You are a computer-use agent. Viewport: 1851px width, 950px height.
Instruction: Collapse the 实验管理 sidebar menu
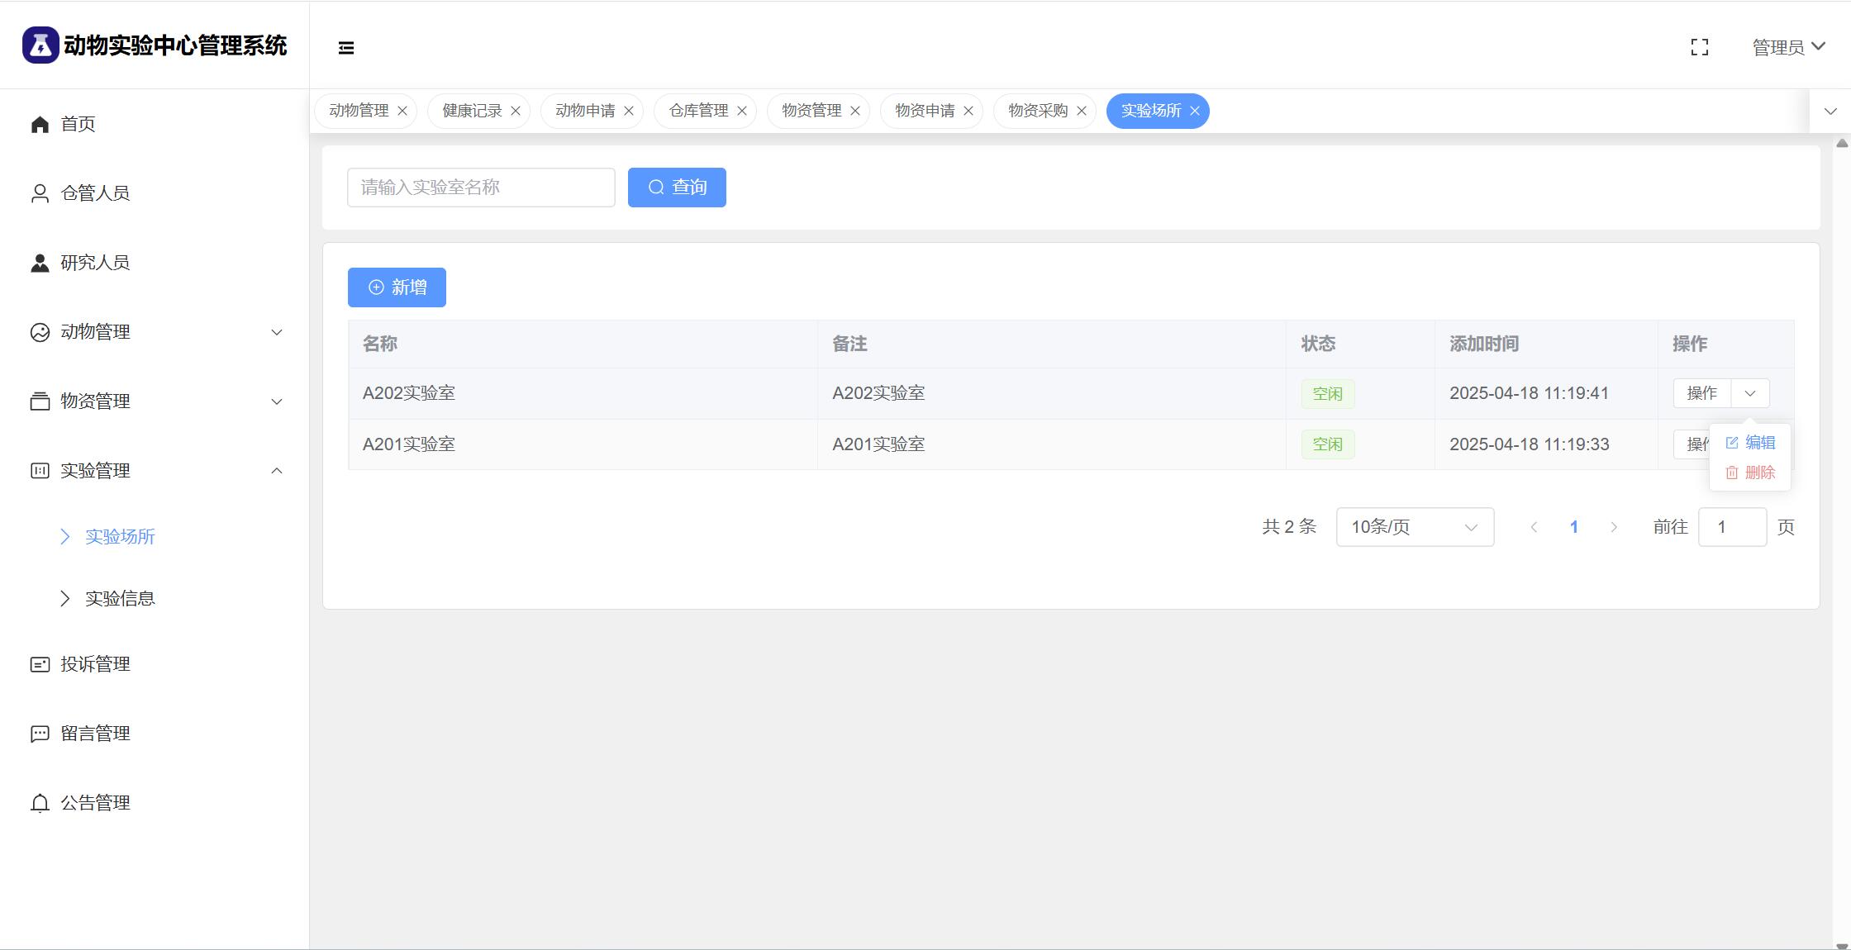(x=277, y=471)
